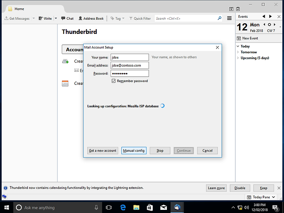Click the taskbar clock showing 3:00 PM
Image resolution: width=284 pixels, height=213 pixels.
click(260, 207)
